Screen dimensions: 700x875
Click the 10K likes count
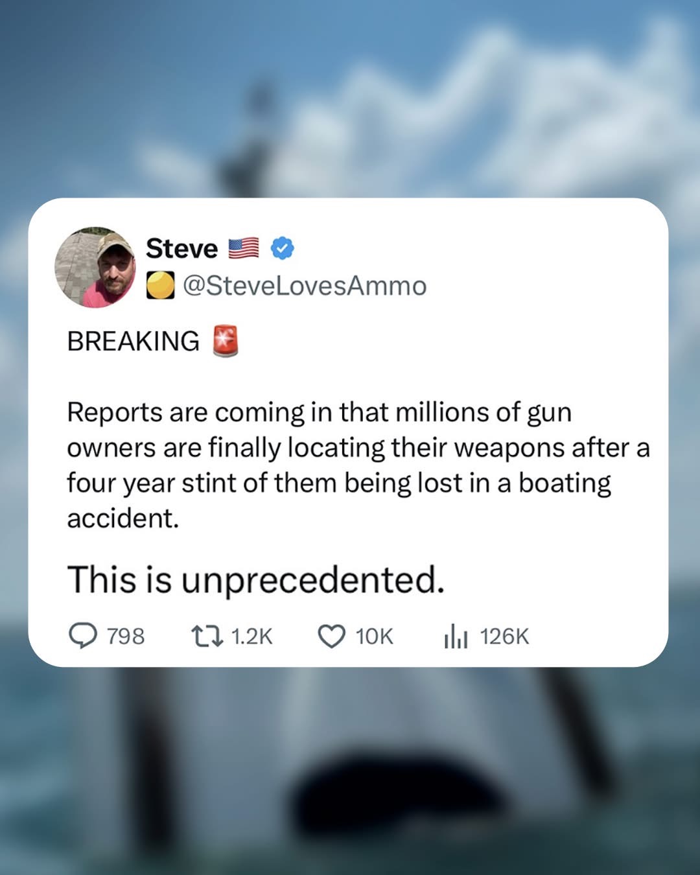pos(375,636)
